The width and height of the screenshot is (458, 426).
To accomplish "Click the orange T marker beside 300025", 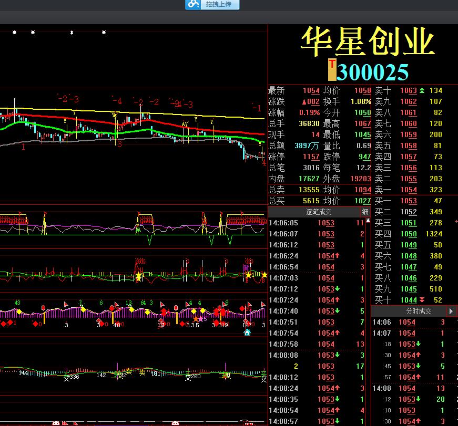I will (332, 69).
